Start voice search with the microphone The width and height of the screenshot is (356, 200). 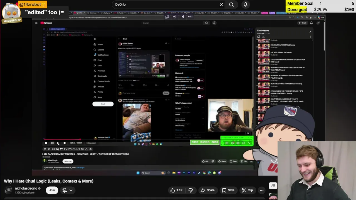click(246, 4)
